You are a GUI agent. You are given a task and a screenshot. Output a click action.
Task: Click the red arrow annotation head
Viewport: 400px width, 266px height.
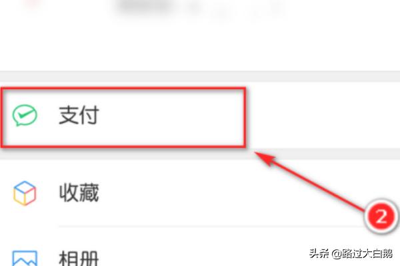coord(264,158)
